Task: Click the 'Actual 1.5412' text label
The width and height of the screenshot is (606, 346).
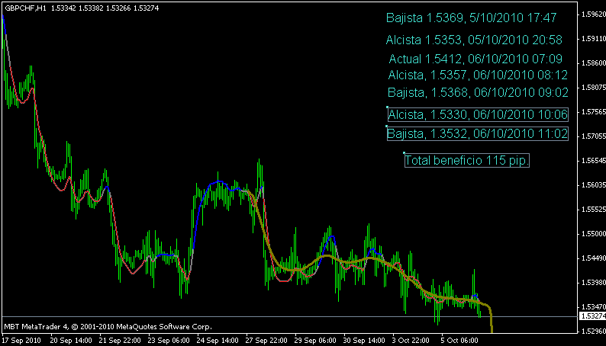Action: point(475,58)
